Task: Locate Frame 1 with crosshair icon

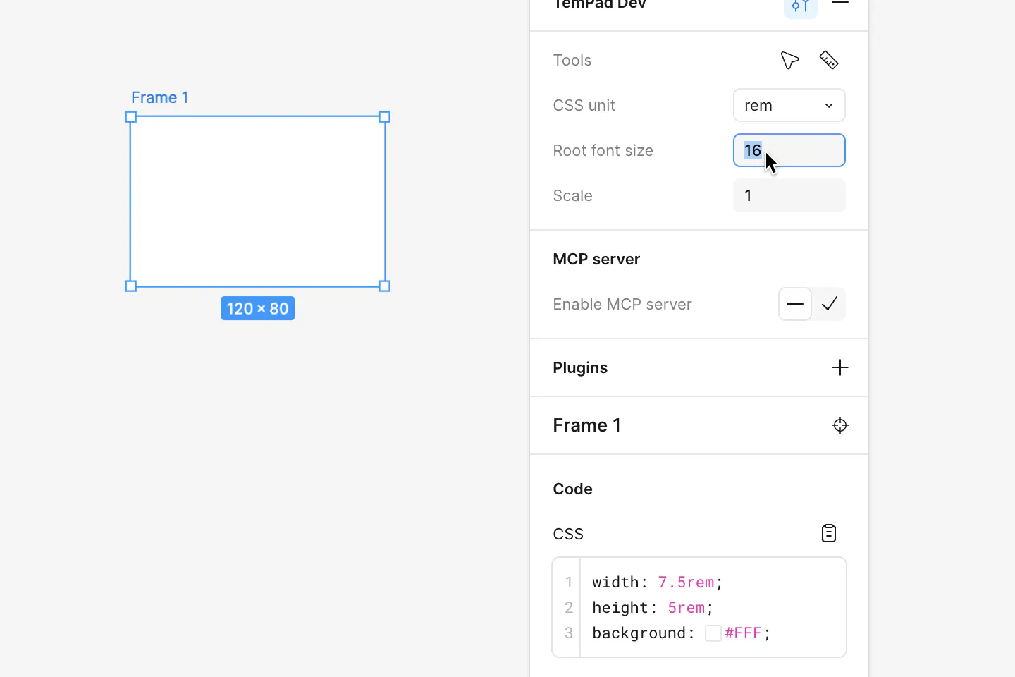Action: (840, 425)
